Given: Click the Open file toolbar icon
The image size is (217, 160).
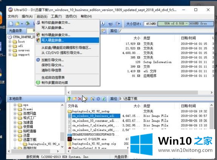Looking at the screenshot, I should pyautogui.click(x=17, y=24).
